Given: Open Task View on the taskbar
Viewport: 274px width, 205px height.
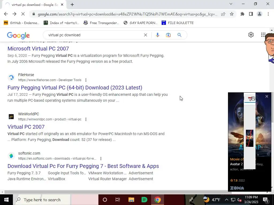Looking at the screenshot, I should click(x=118, y=200).
